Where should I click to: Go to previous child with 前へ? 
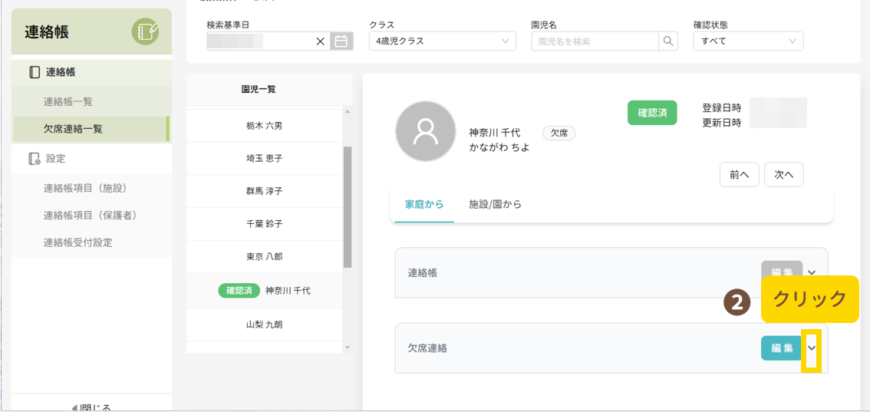[x=739, y=175]
